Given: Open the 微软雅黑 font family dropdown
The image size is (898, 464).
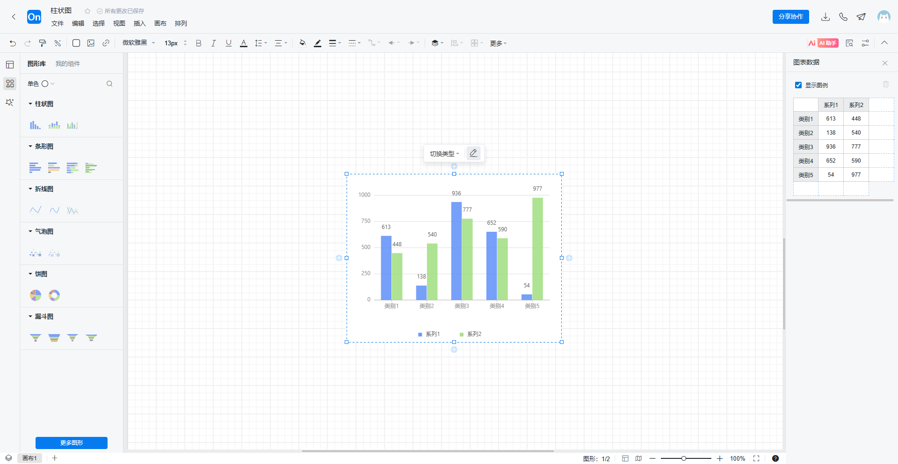Looking at the screenshot, I should point(138,43).
